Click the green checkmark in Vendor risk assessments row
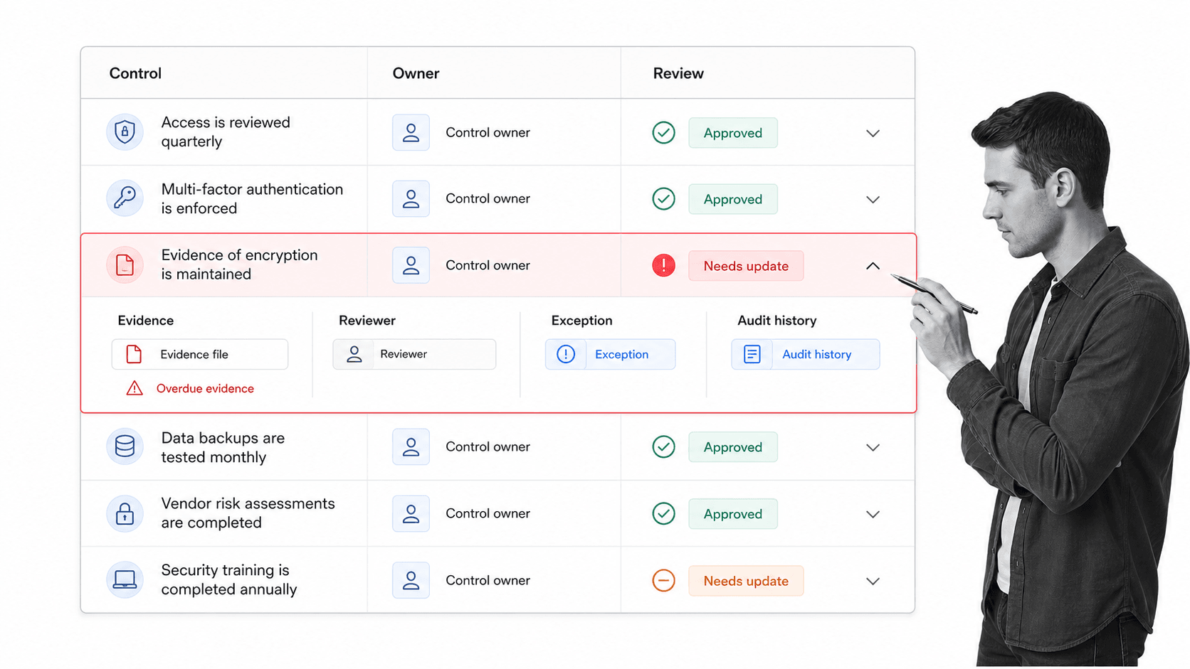The width and height of the screenshot is (1190, 669). (663, 514)
